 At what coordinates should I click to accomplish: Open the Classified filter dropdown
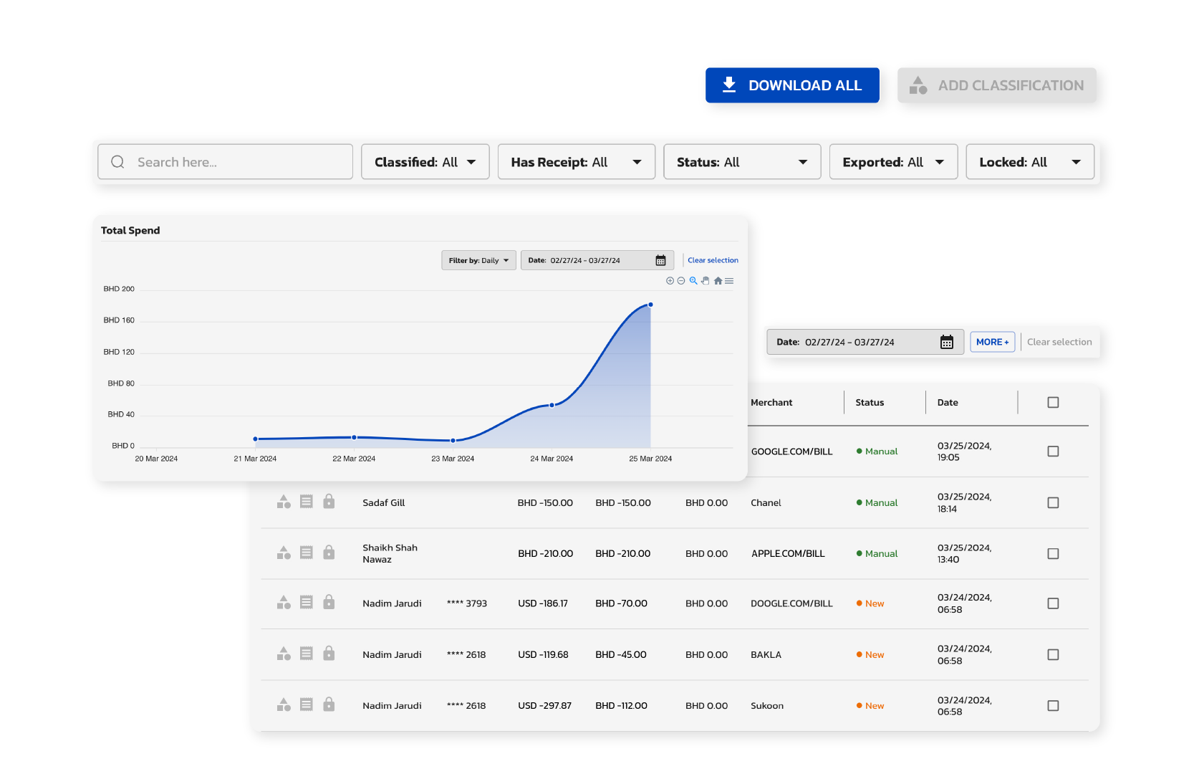click(x=425, y=162)
